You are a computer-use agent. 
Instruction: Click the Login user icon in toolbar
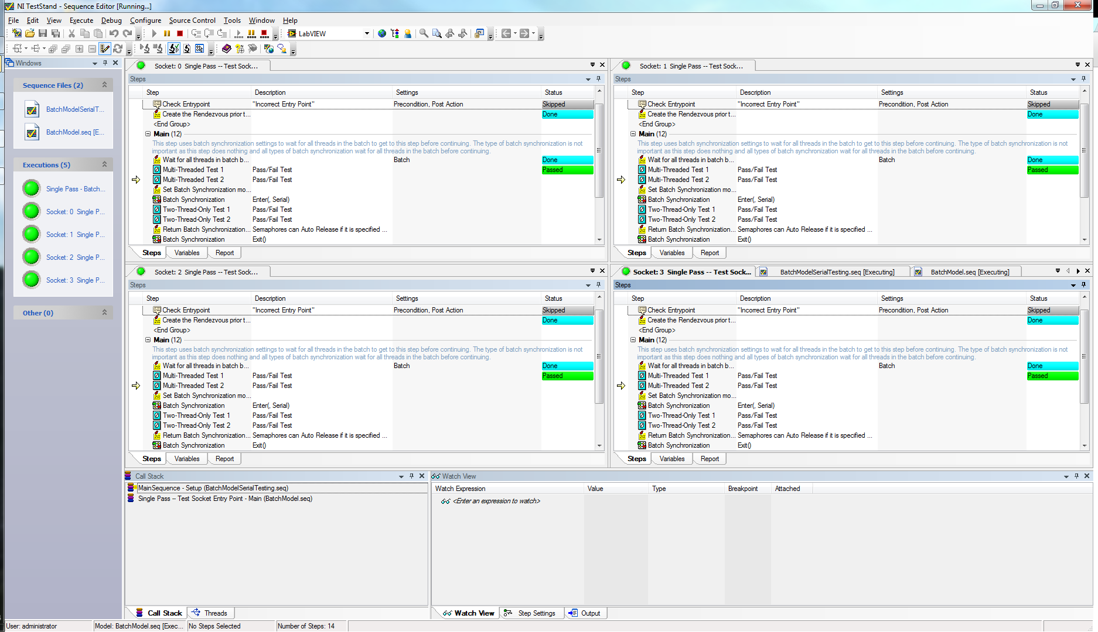pyautogui.click(x=408, y=33)
